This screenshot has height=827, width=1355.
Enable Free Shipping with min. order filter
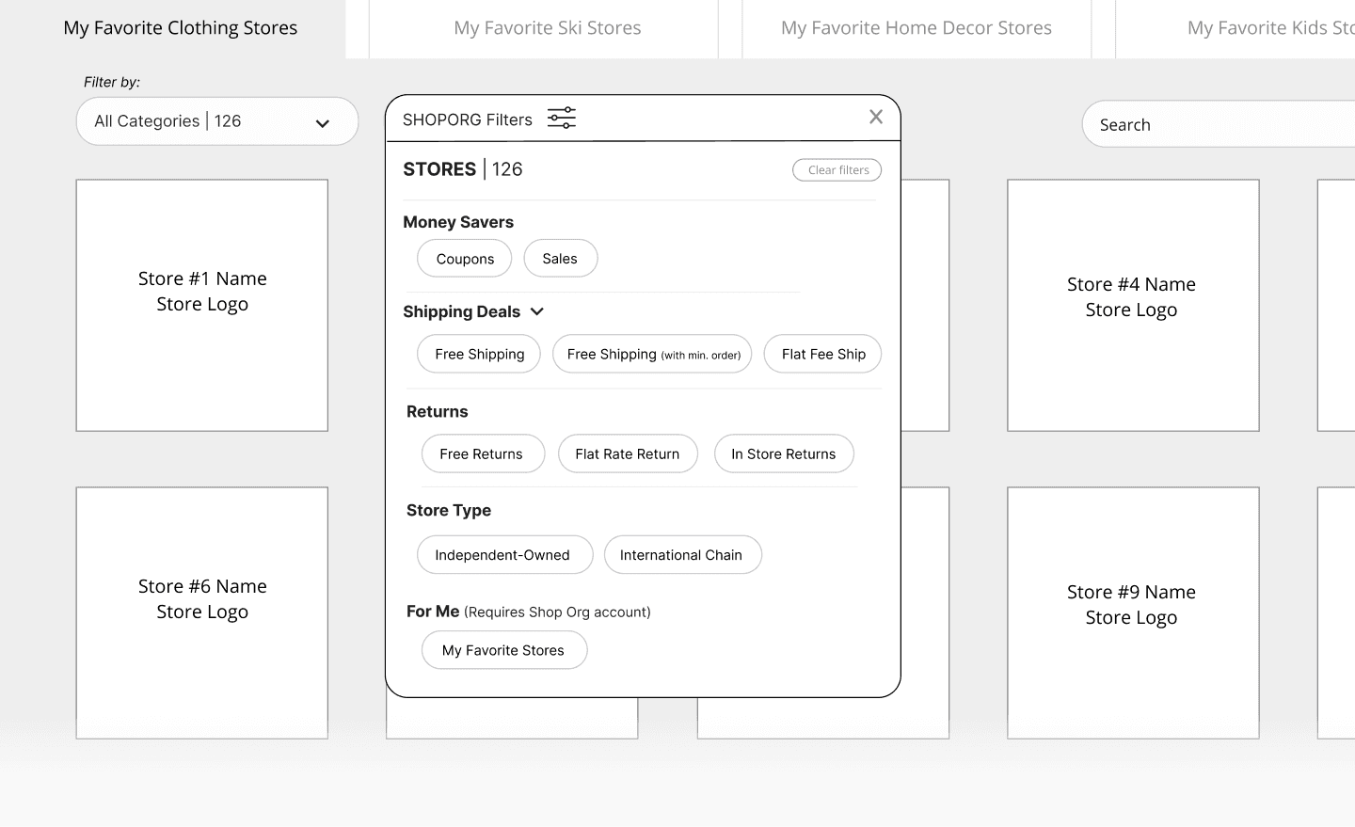coord(652,354)
